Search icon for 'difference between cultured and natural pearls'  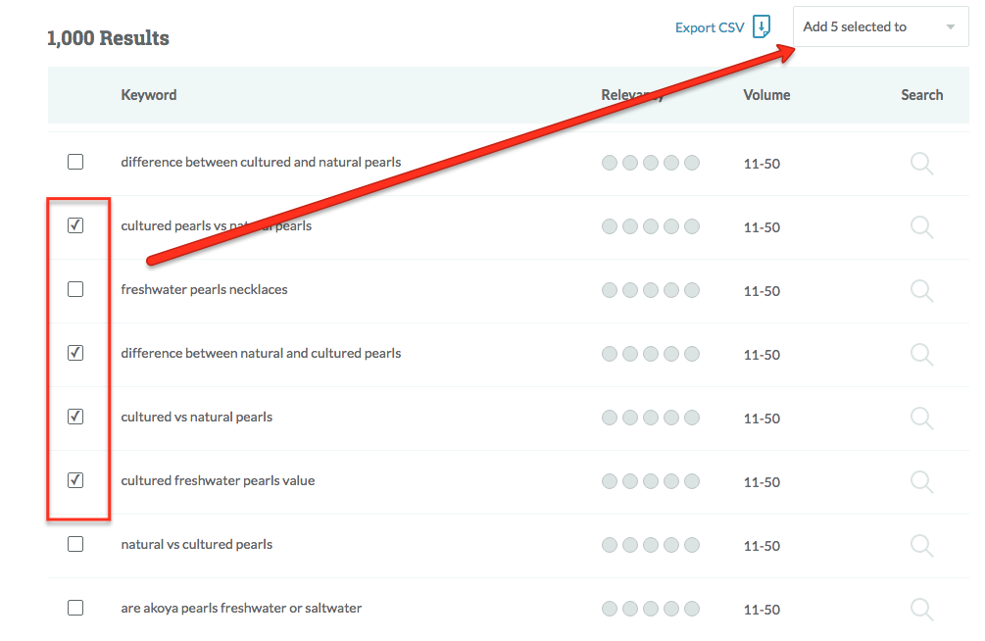click(921, 163)
